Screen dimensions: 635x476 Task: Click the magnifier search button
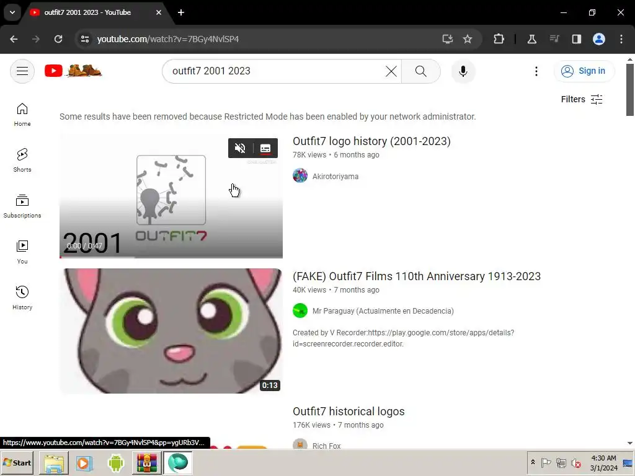[x=421, y=71]
